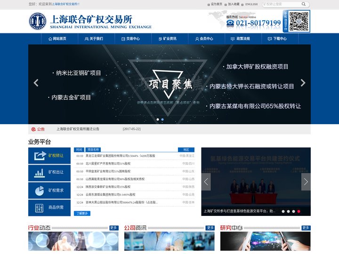Open 下载中心 navigation menu
This screenshot has height=254, width=339.
pos(280,39)
